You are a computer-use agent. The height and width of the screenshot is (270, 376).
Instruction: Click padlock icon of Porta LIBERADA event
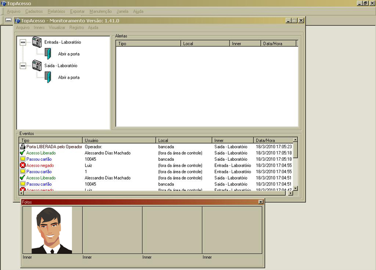(23, 147)
